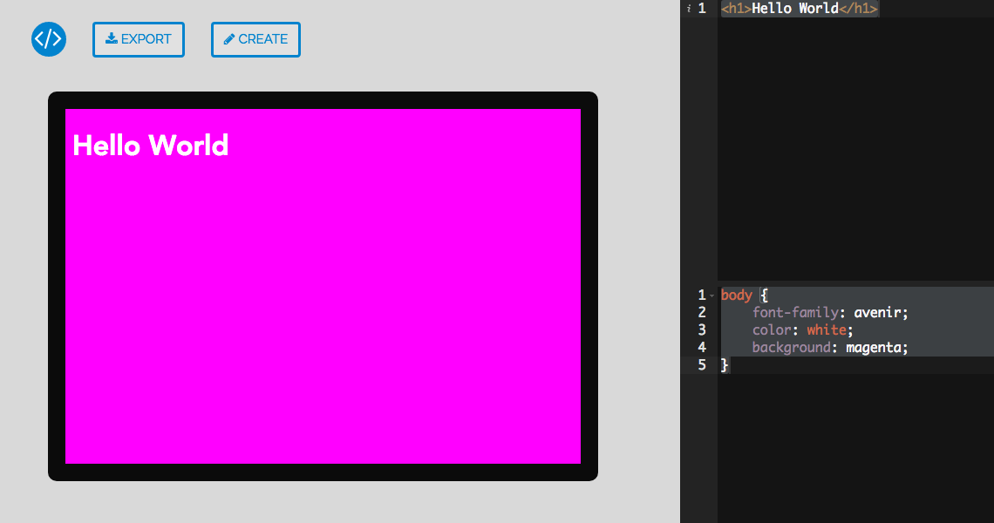Screen dimensions: 994x523
Task: Click the EXPORT button
Action: (138, 39)
